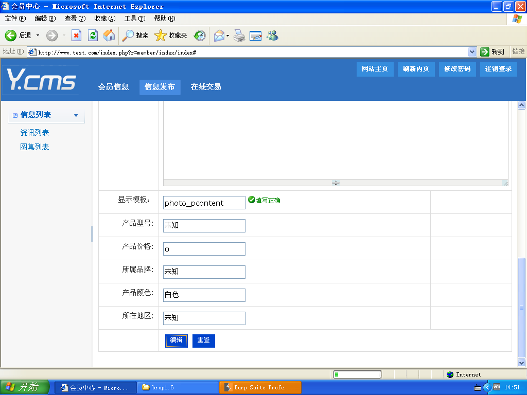Open the 查看(V) menu
Image resolution: width=527 pixels, height=395 pixels.
75,19
